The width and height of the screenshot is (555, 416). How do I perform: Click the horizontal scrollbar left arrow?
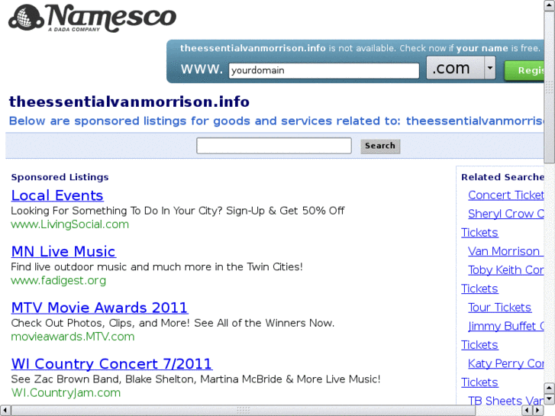click(5, 411)
